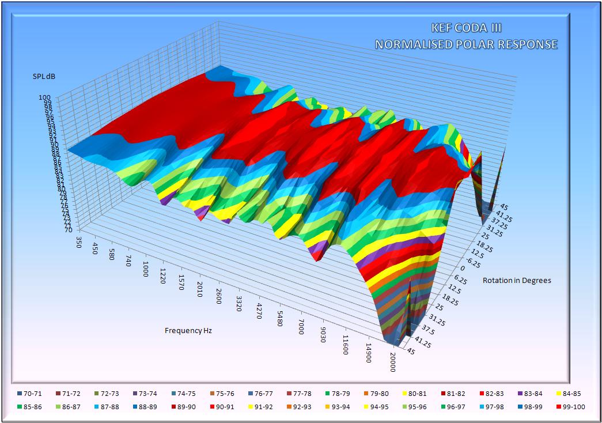Click the 2600 frequency axis label

tap(219, 297)
